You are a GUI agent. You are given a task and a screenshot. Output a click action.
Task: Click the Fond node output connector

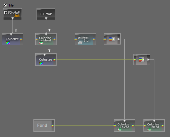(53, 125)
